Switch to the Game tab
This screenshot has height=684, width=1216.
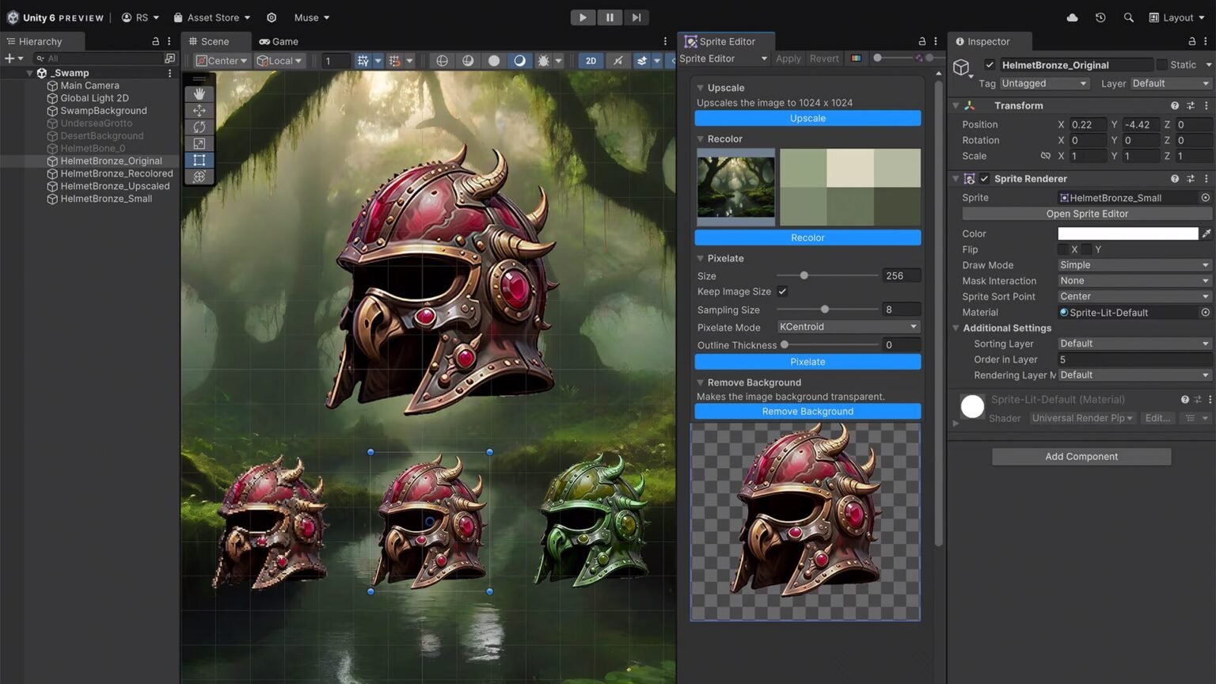[x=279, y=41]
